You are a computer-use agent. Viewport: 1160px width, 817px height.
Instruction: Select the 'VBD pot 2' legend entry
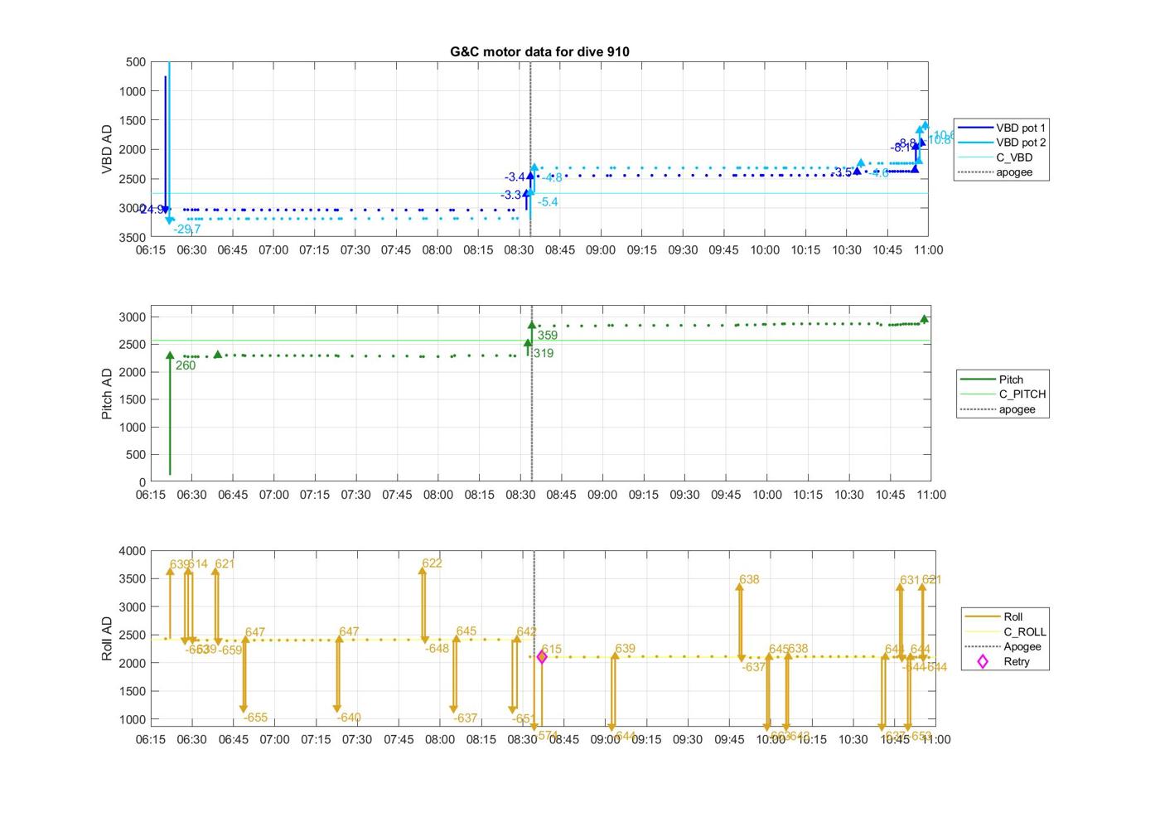click(x=1002, y=143)
